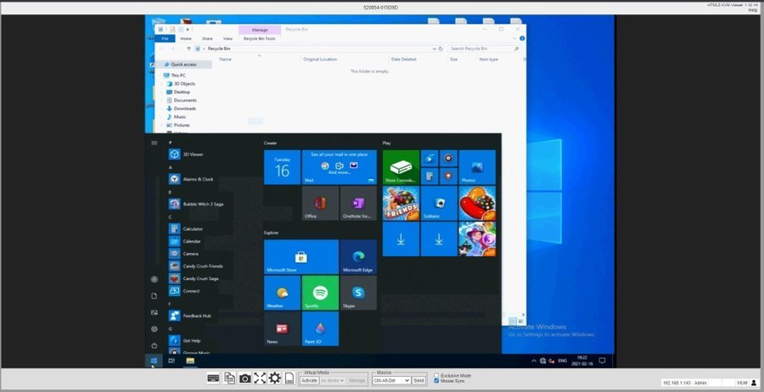Open the Weather tile

(x=282, y=293)
